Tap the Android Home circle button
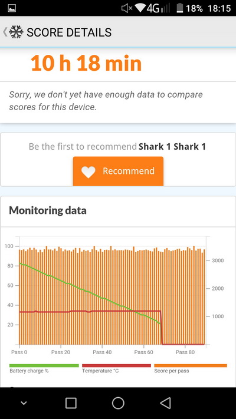This screenshot has height=419, width=236. click(118, 402)
